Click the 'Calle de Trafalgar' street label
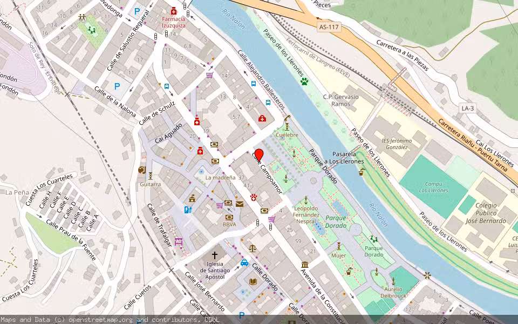Viewport: 518px width, 324px height. [x=160, y=225]
